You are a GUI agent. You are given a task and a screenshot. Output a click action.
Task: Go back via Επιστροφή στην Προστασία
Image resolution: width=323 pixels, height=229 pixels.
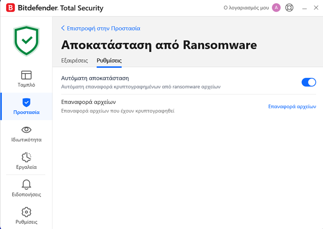103,28
